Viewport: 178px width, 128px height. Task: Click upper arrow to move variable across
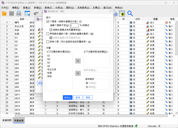tap(78, 61)
